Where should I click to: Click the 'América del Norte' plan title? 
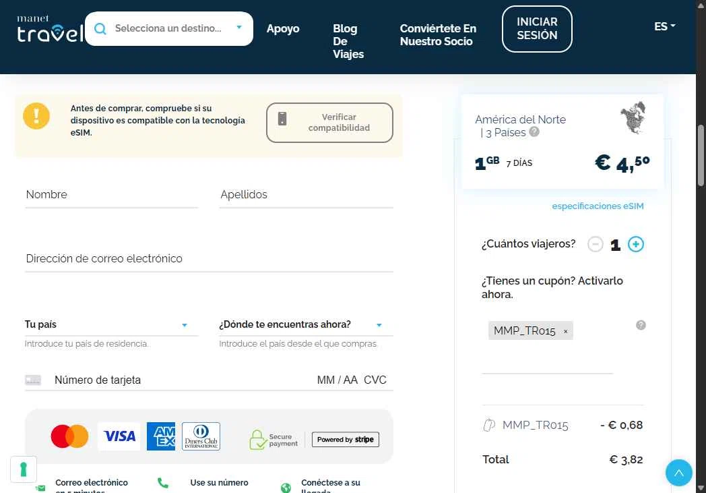click(520, 119)
